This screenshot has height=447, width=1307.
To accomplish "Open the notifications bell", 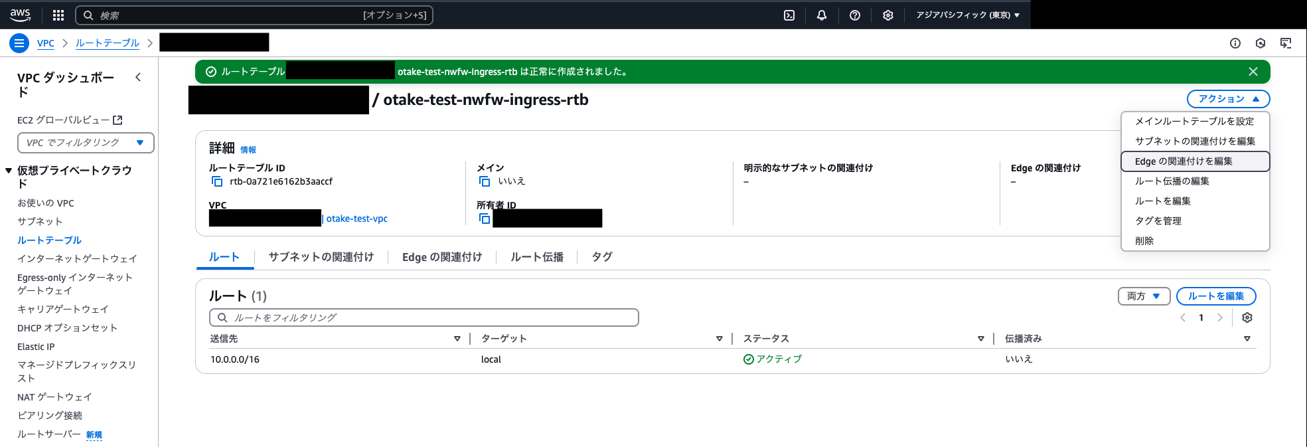I will point(822,15).
